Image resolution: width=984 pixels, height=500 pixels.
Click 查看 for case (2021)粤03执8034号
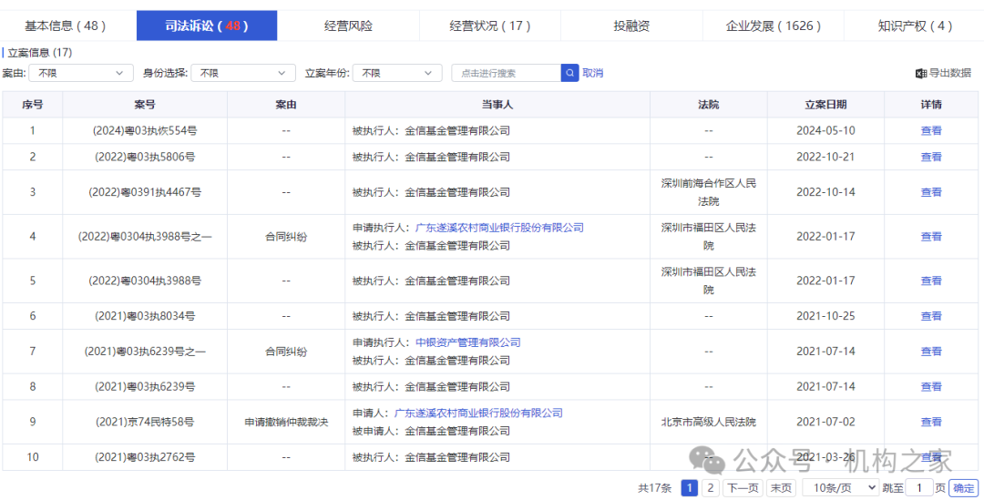point(930,315)
